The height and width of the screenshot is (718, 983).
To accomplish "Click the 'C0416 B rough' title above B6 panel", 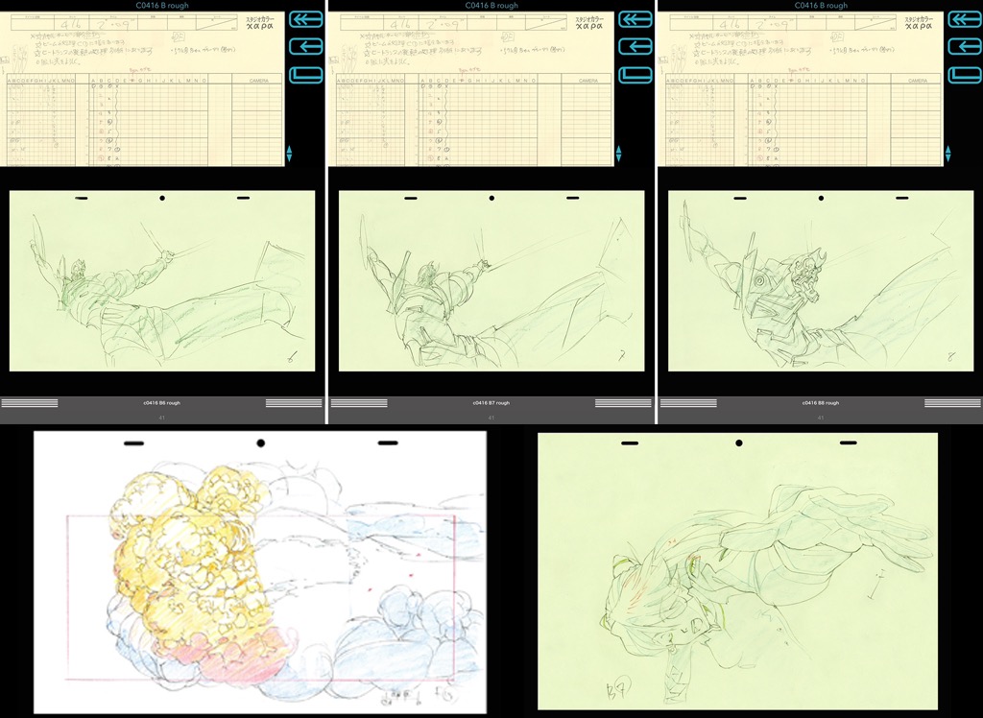I will click(162, 5).
